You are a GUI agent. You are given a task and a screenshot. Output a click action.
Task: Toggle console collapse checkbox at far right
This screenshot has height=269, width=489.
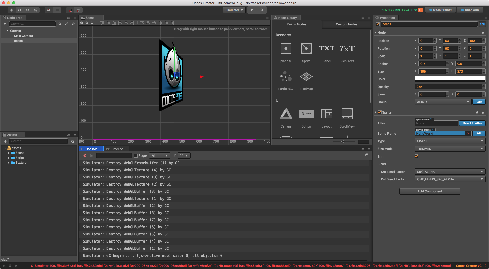point(367,155)
